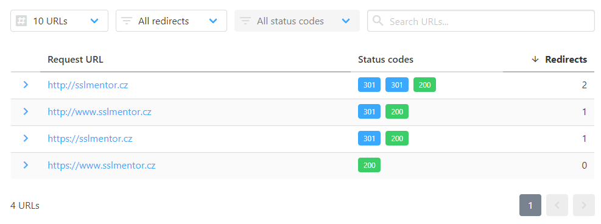Click the 200 badge in http://www.sslmentor.cz row
Viewport: 601px width, 224px height.
[397, 112]
